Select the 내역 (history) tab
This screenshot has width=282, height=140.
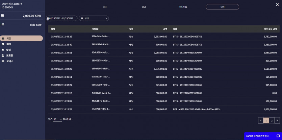point(222,7)
